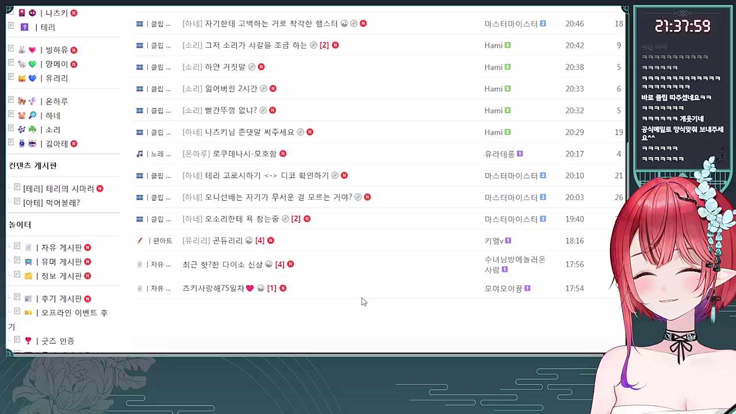The width and height of the screenshot is (736, 414).
Task: Click the music note icon beside 로쿠데나시-모호함
Action: [x=139, y=154]
